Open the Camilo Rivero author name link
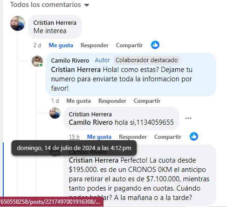227x207 pixels. pos(70,60)
